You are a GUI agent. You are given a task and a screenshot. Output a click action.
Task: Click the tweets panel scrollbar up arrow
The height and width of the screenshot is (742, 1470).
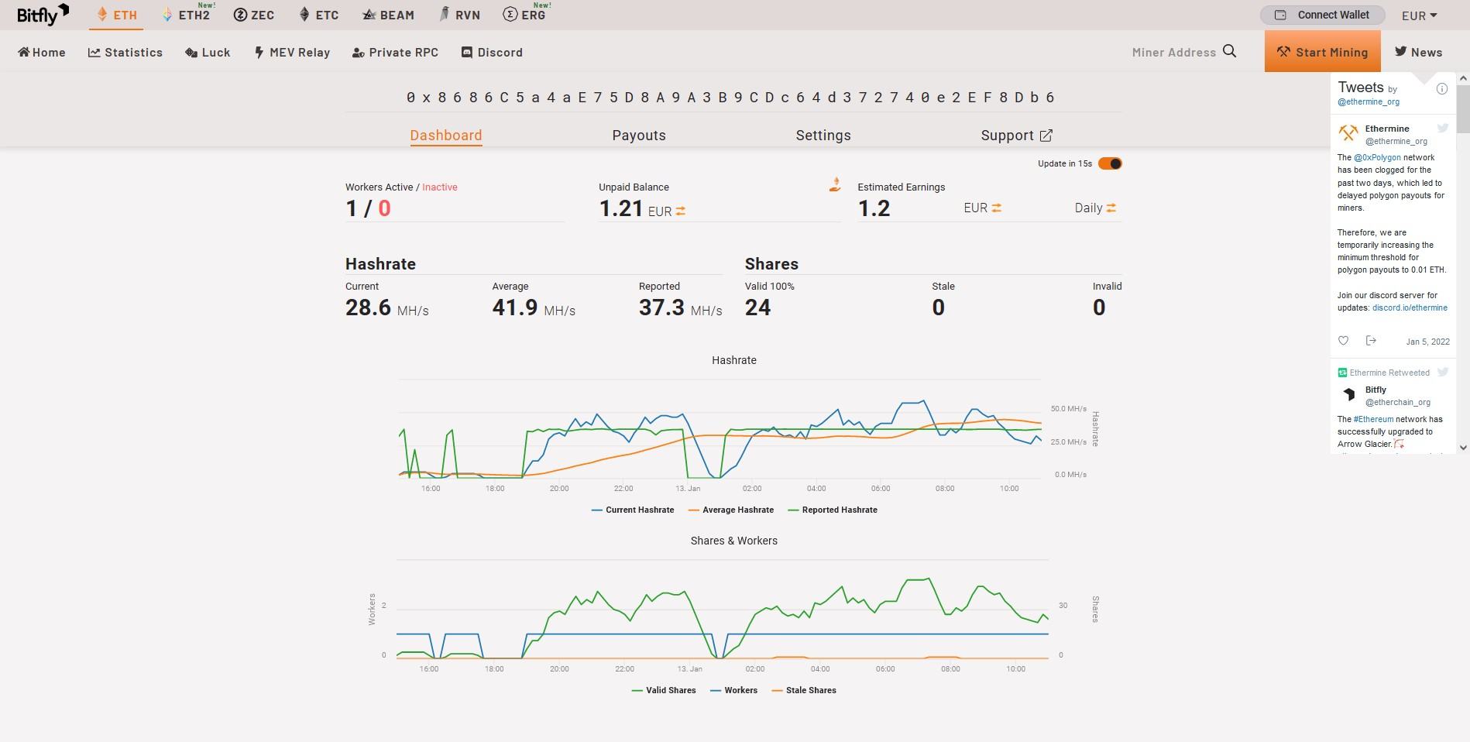point(1463,78)
